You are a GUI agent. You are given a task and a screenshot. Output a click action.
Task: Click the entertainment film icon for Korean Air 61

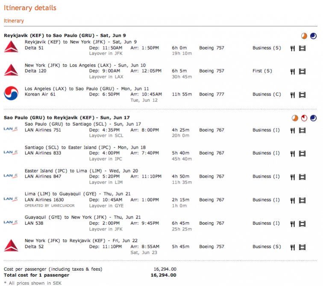point(302,95)
